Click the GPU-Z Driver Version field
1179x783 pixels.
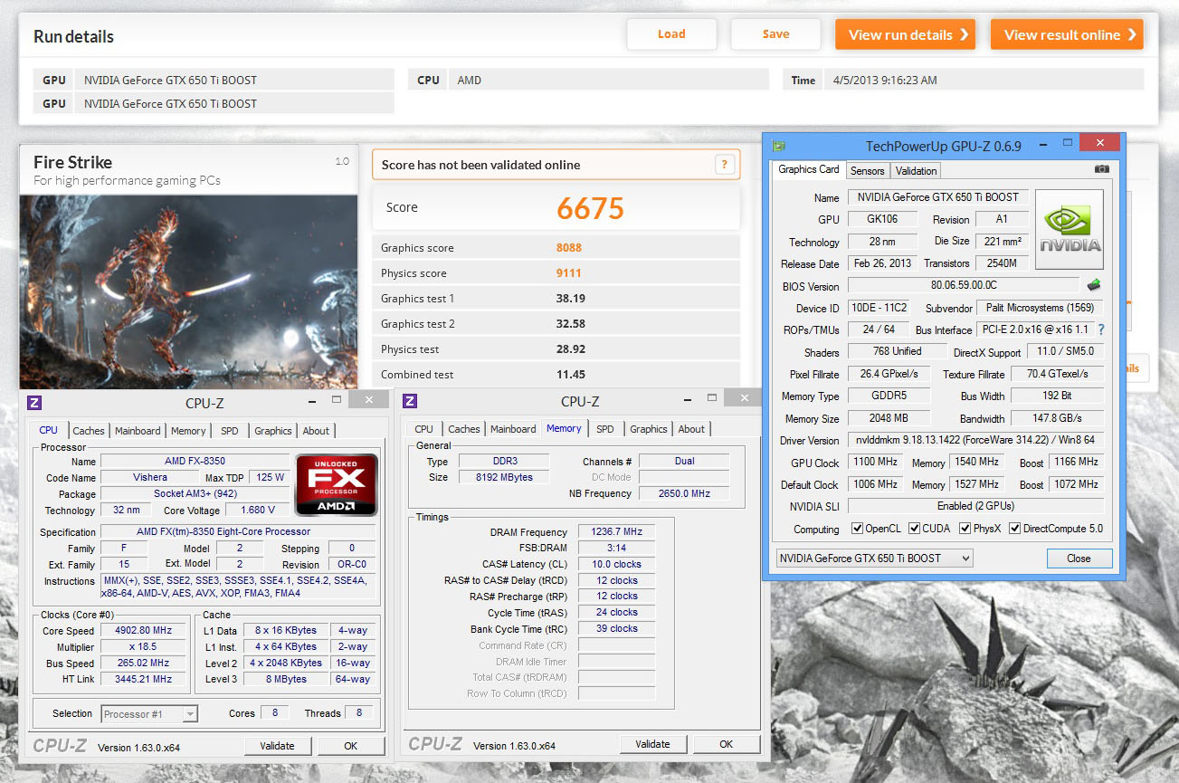pyautogui.click(x=975, y=440)
